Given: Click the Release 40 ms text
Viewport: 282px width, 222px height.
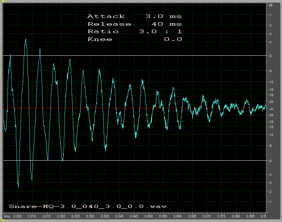Looking at the screenshot, I should coord(134,24).
